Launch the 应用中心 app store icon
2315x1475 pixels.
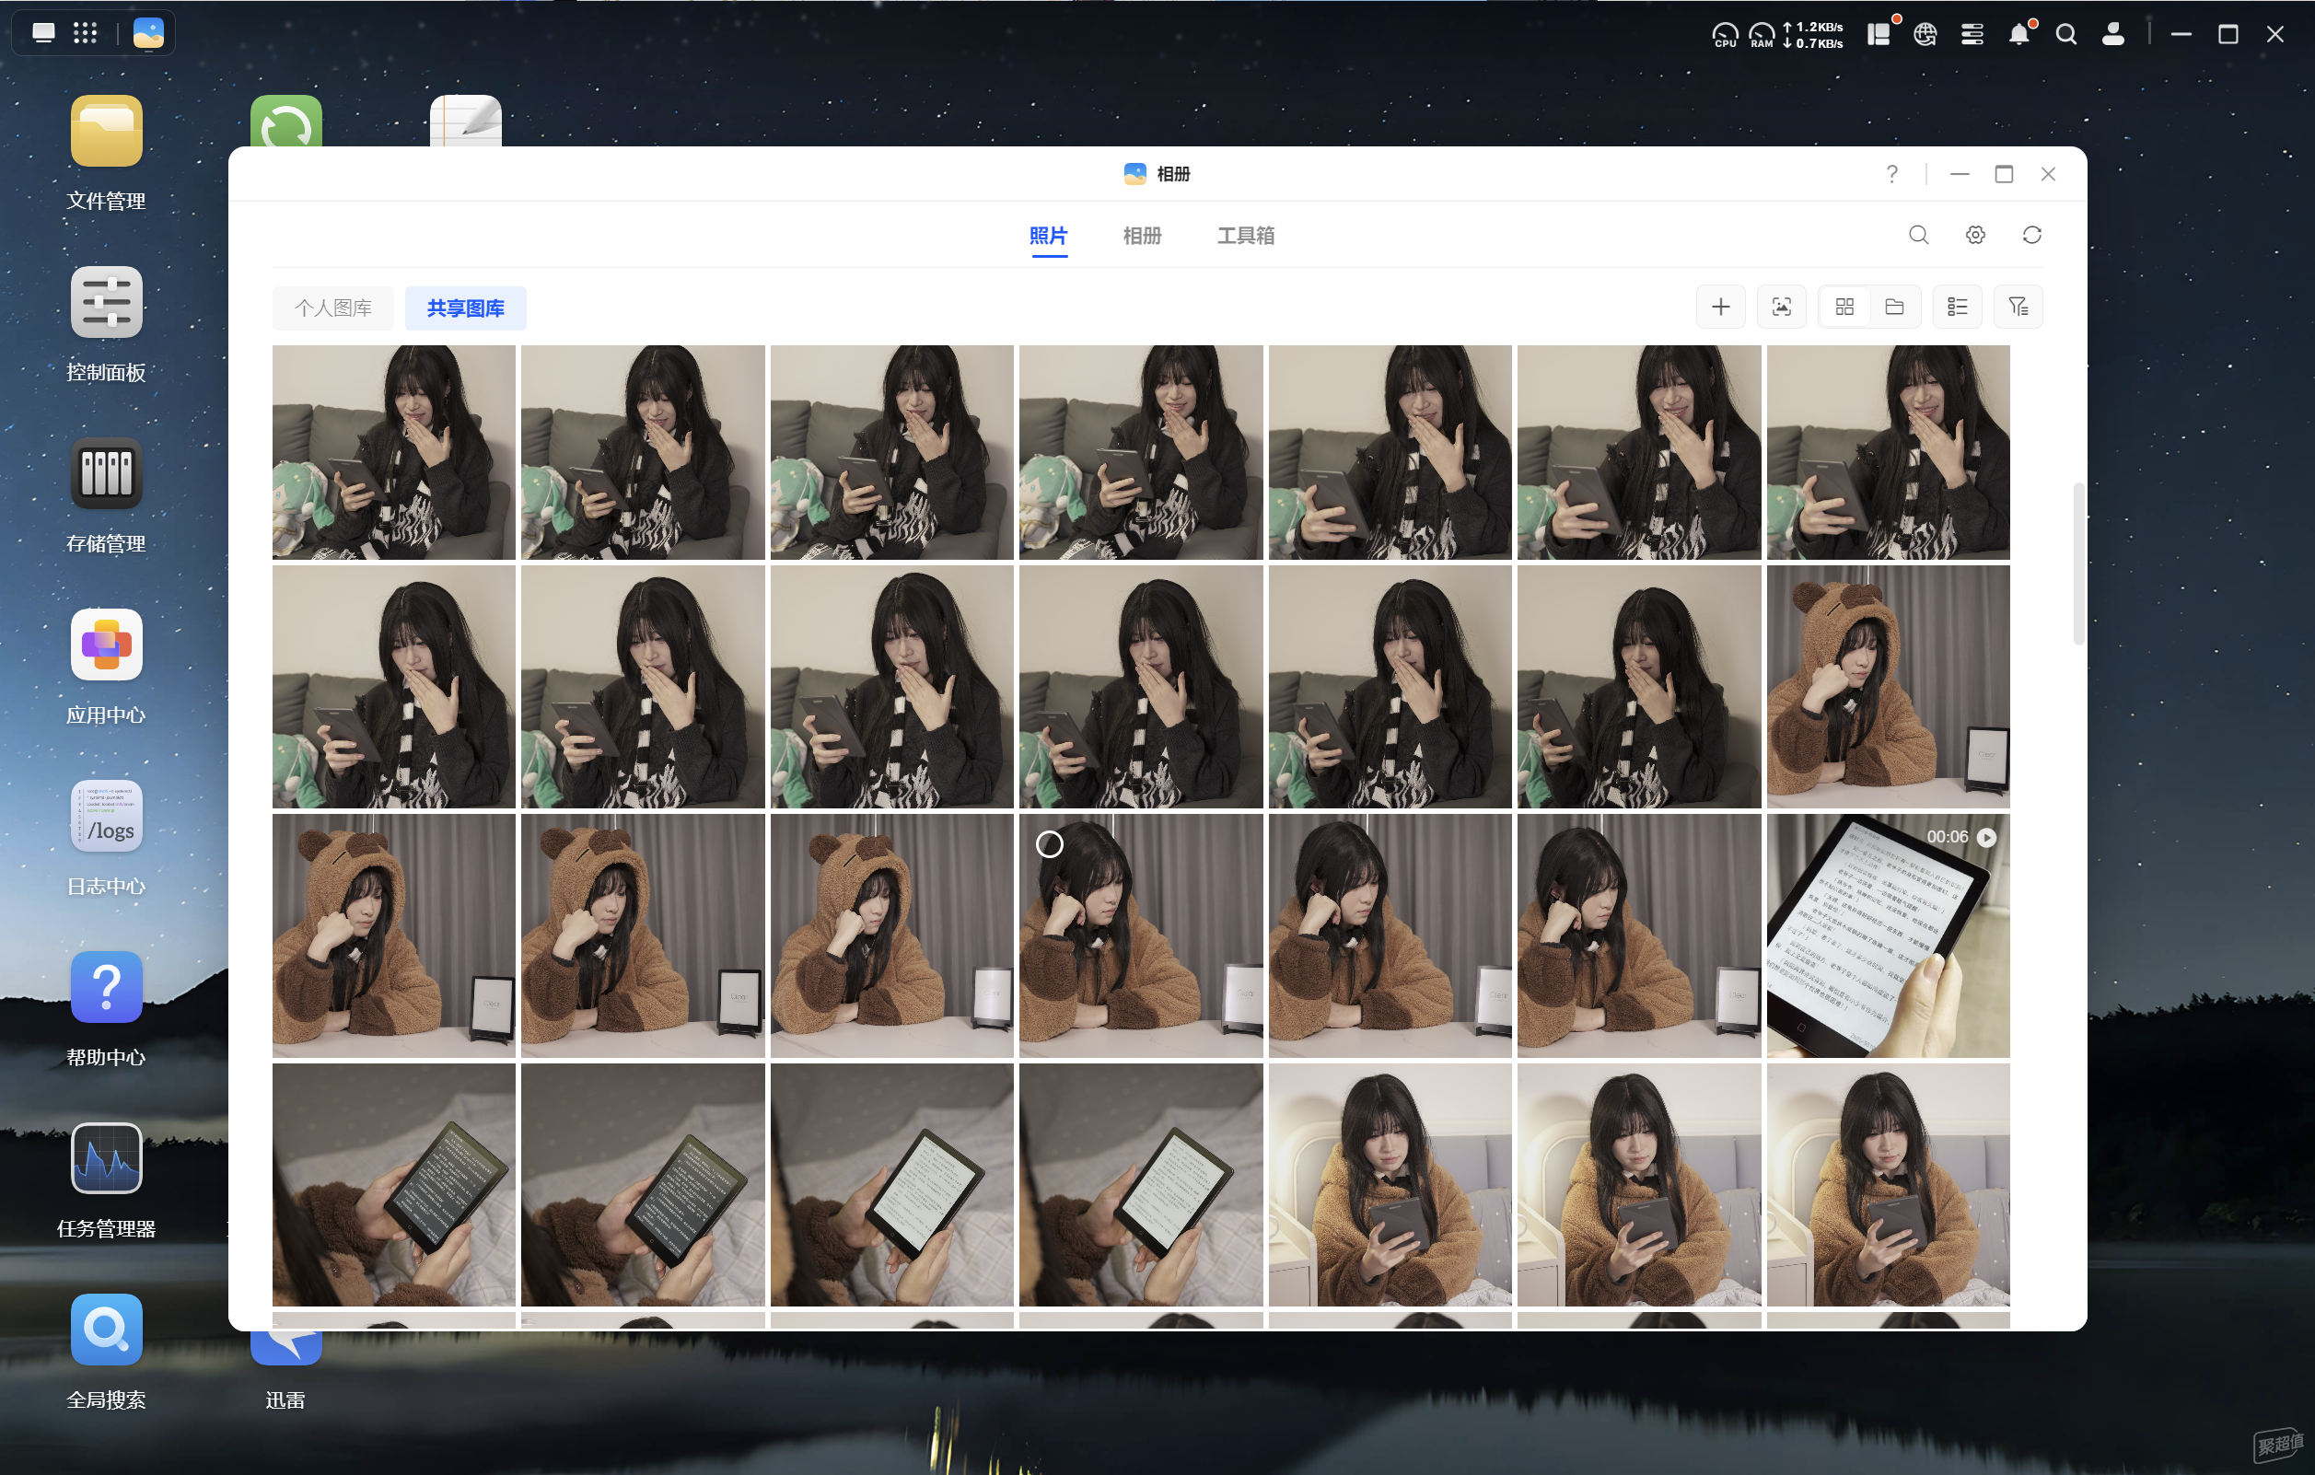pyautogui.click(x=106, y=645)
